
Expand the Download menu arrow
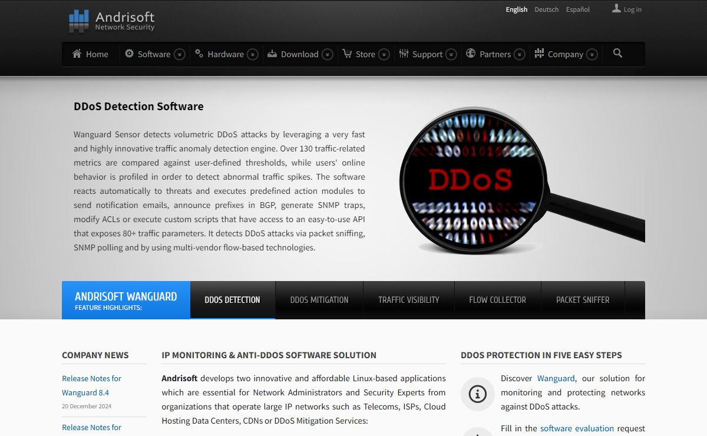coord(328,54)
